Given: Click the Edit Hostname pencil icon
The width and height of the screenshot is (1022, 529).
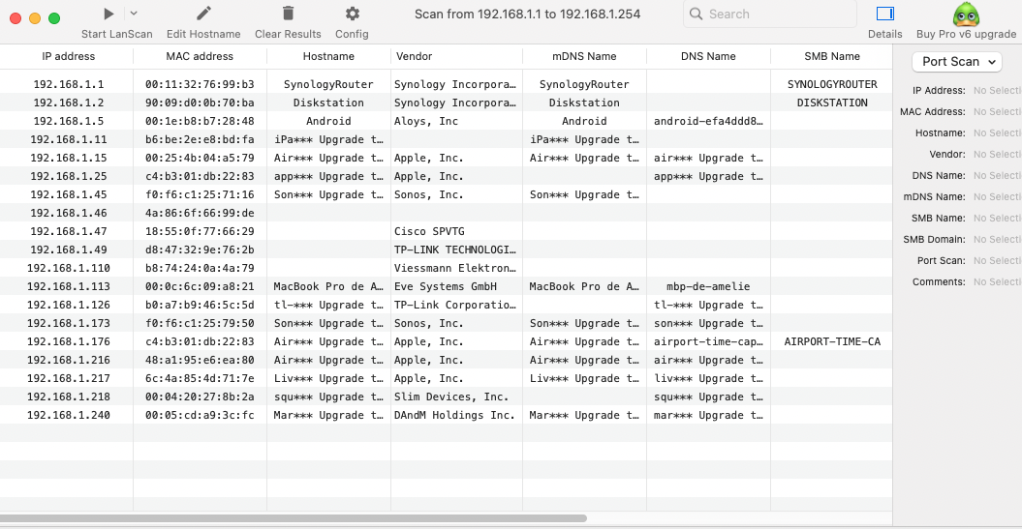Looking at the screenshot, I should pos(204,14).
